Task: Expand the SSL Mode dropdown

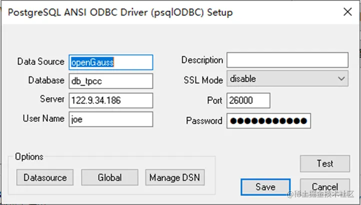Action: point(287,78)
